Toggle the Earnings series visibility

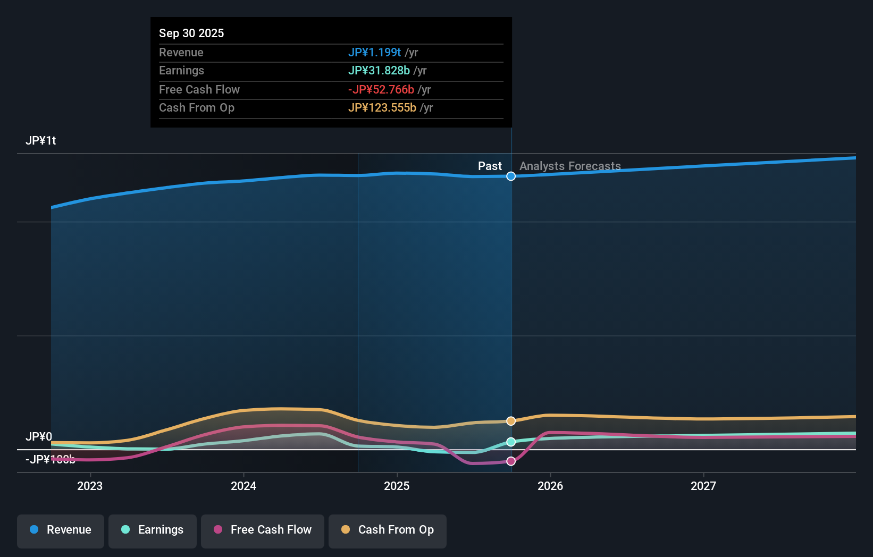pos(152,530)
